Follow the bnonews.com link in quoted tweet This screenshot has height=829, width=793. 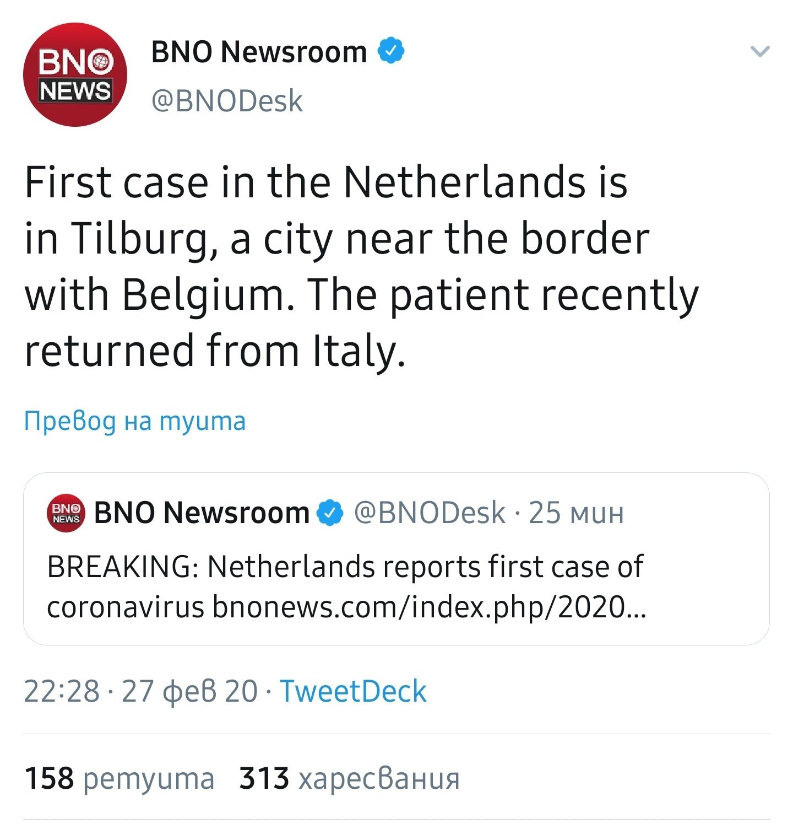(428, 607)
